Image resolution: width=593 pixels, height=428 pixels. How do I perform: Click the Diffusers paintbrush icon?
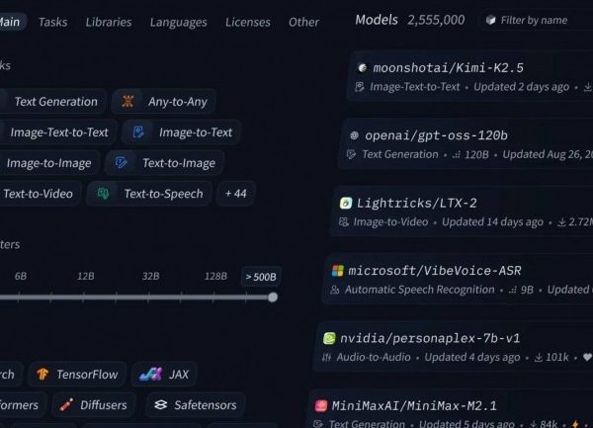tap(66, 405)
